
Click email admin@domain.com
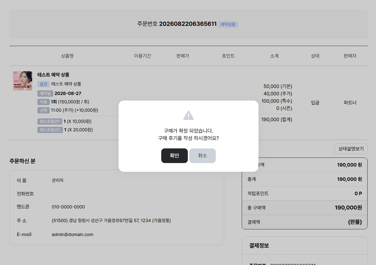point(72,235)
